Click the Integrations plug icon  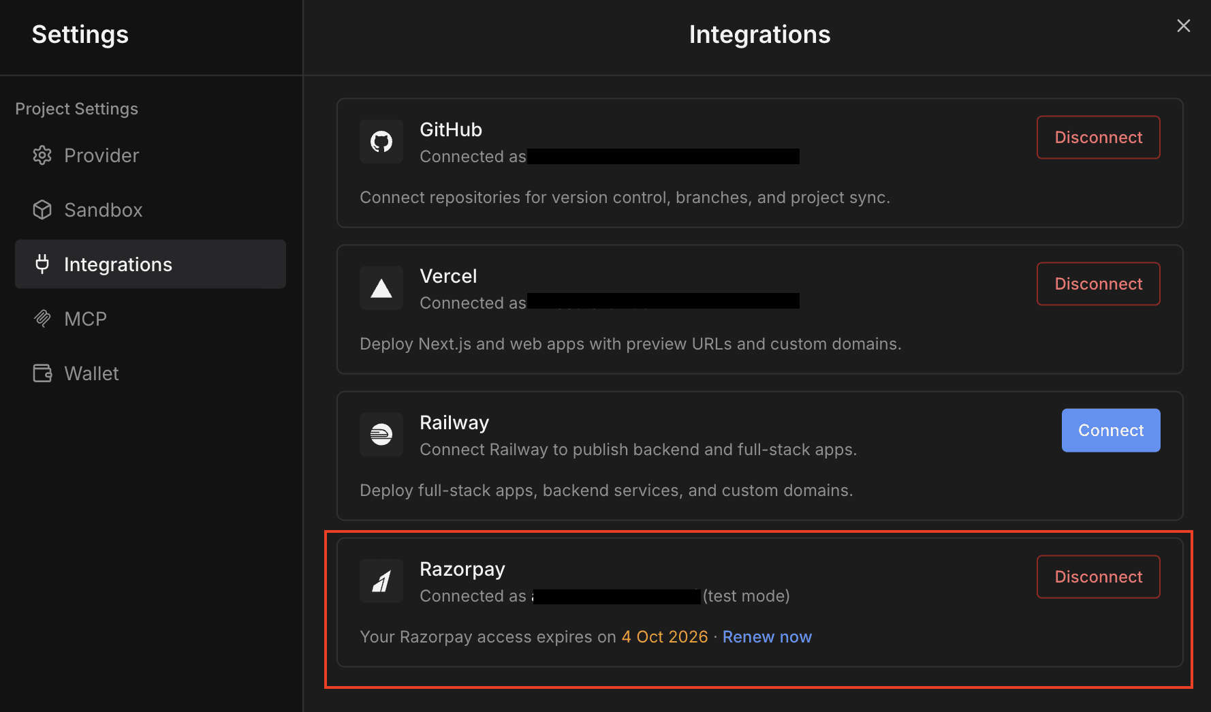(42, 264)
